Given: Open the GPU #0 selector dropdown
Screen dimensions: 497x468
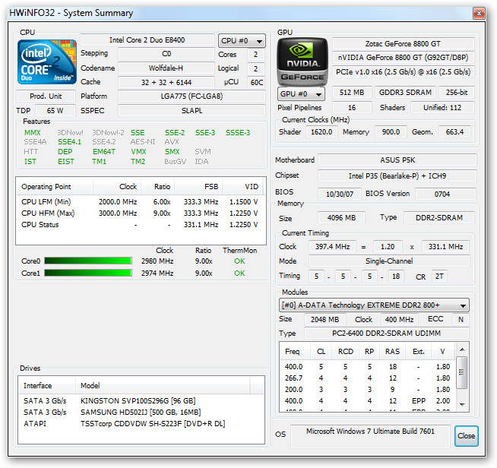Looking at the screenshot, I should tap(301, 93).
